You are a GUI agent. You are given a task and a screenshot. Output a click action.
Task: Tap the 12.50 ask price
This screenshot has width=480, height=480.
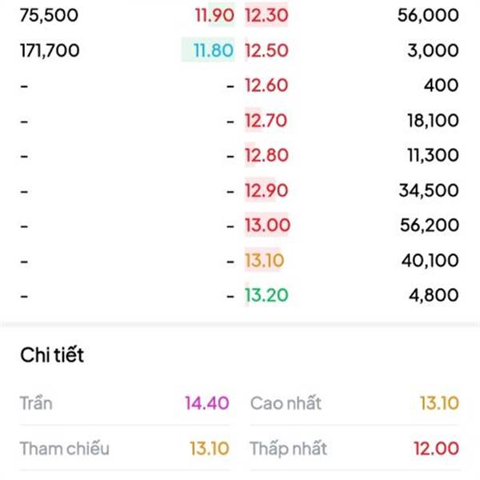(266, 50)
